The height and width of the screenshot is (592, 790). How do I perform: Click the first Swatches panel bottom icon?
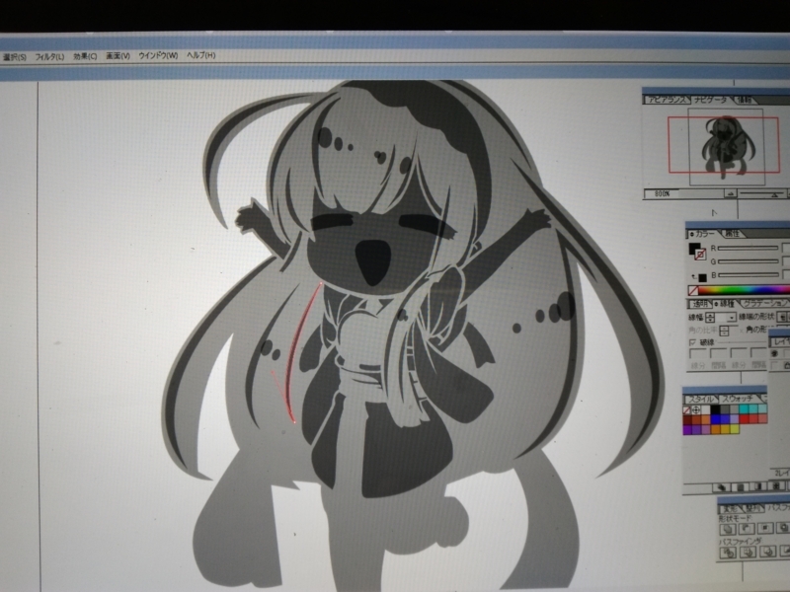[x=722, y=487]
